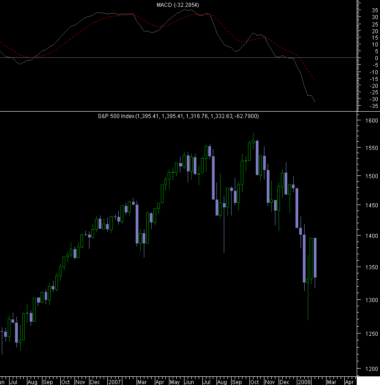Click the 1400 price axis label
The image size is (380, 385).
[x=372, y=236]
